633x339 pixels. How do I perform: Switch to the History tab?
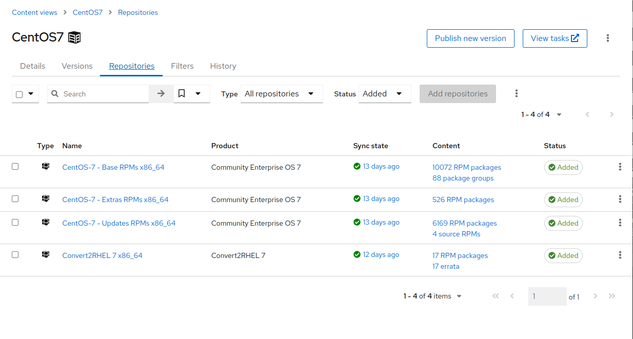coord(223,66)
